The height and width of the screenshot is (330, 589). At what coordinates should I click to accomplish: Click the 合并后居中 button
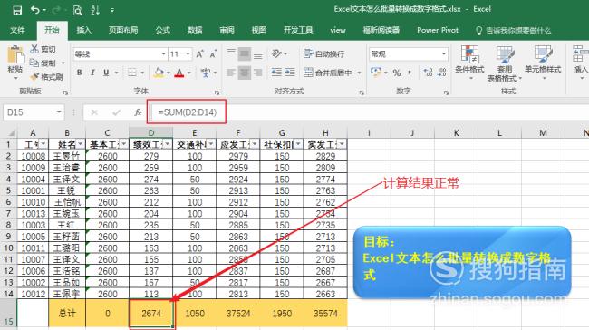[x=328, y=73]
